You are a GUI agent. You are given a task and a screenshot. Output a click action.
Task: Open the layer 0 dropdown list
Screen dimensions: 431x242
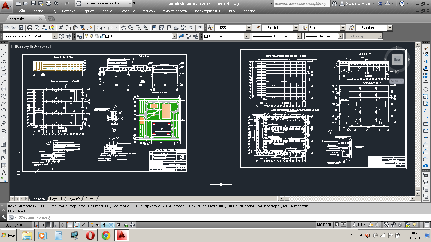tap(174, 36)
